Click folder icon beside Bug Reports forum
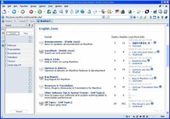 pyautogui.click(x=41, y=78)
